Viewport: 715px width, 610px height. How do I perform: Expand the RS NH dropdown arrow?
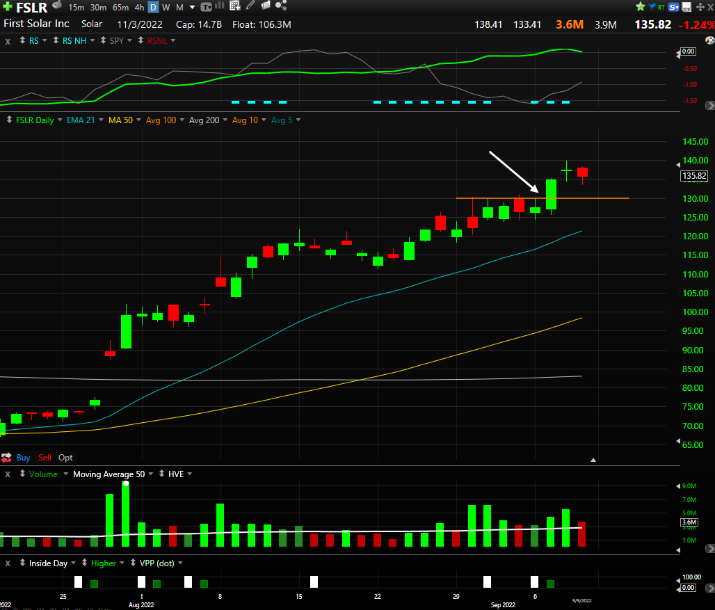click(93, 40)
